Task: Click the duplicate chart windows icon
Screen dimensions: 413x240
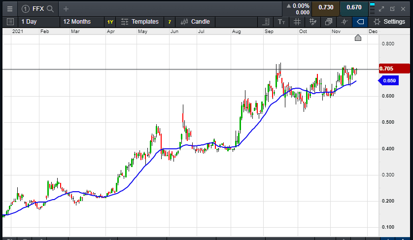Action: click(x=328, y=22)
